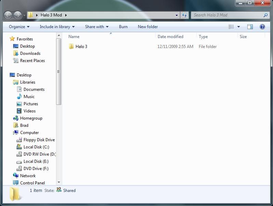Click the Music note icon

19,96
